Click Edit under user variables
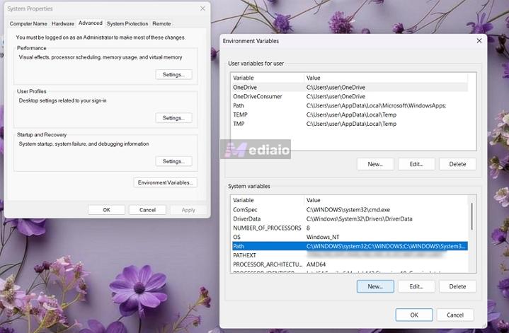The image size is (509, 333). coord(416,164)
